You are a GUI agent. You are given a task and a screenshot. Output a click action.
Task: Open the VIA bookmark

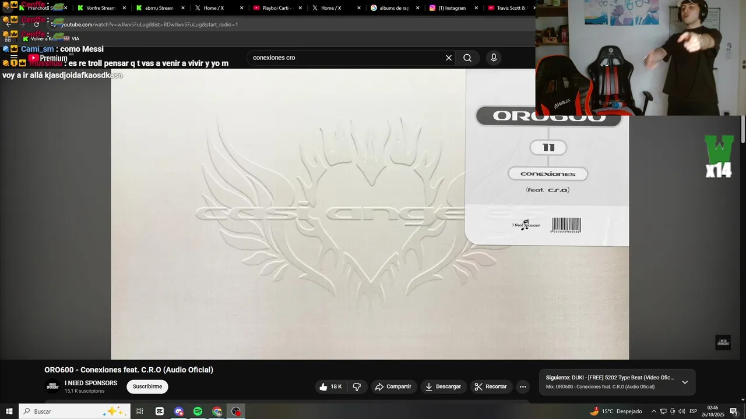[71, 38]
